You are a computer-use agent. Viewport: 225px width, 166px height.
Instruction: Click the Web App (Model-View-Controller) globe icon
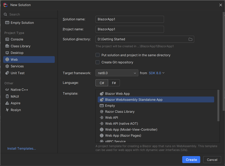point(102,130)
